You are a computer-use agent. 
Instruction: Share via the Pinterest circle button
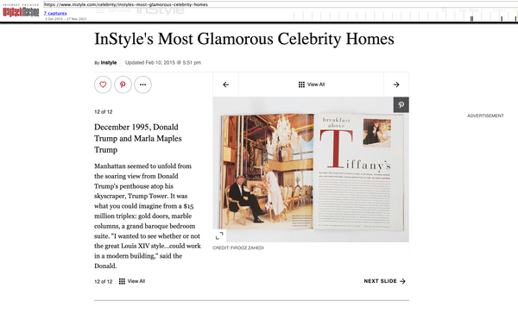pos(123,85)
